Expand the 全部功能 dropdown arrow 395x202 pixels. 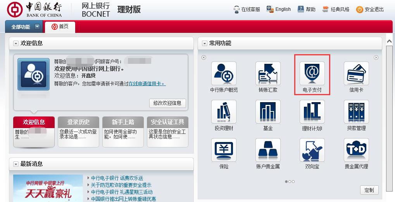click(x=37, y=27)
